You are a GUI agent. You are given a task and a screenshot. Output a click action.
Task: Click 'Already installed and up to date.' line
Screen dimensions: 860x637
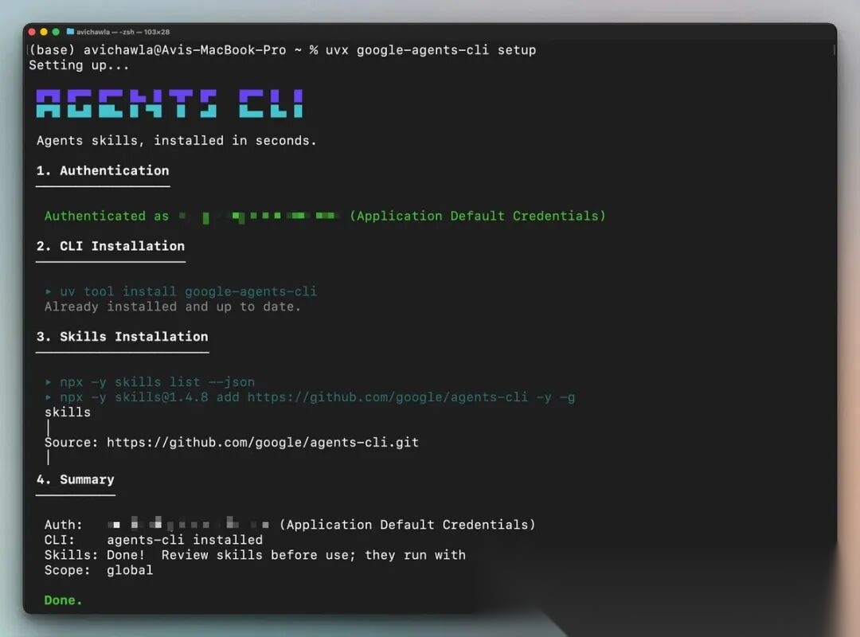(x=173, y=307)
